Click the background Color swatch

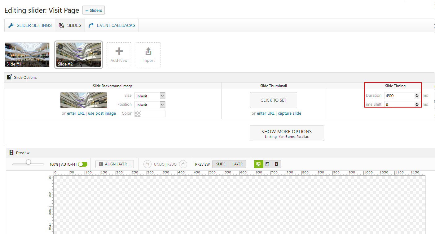[x=138, y=113]
